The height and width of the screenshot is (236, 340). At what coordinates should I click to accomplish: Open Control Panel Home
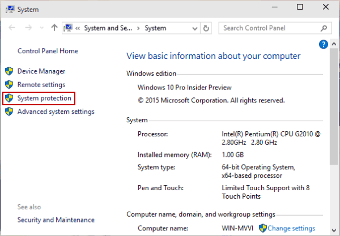[x=48, y=51]
